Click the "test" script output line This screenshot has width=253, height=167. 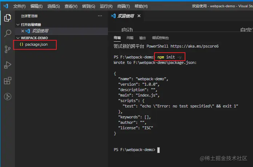click(x=180, y=106)
